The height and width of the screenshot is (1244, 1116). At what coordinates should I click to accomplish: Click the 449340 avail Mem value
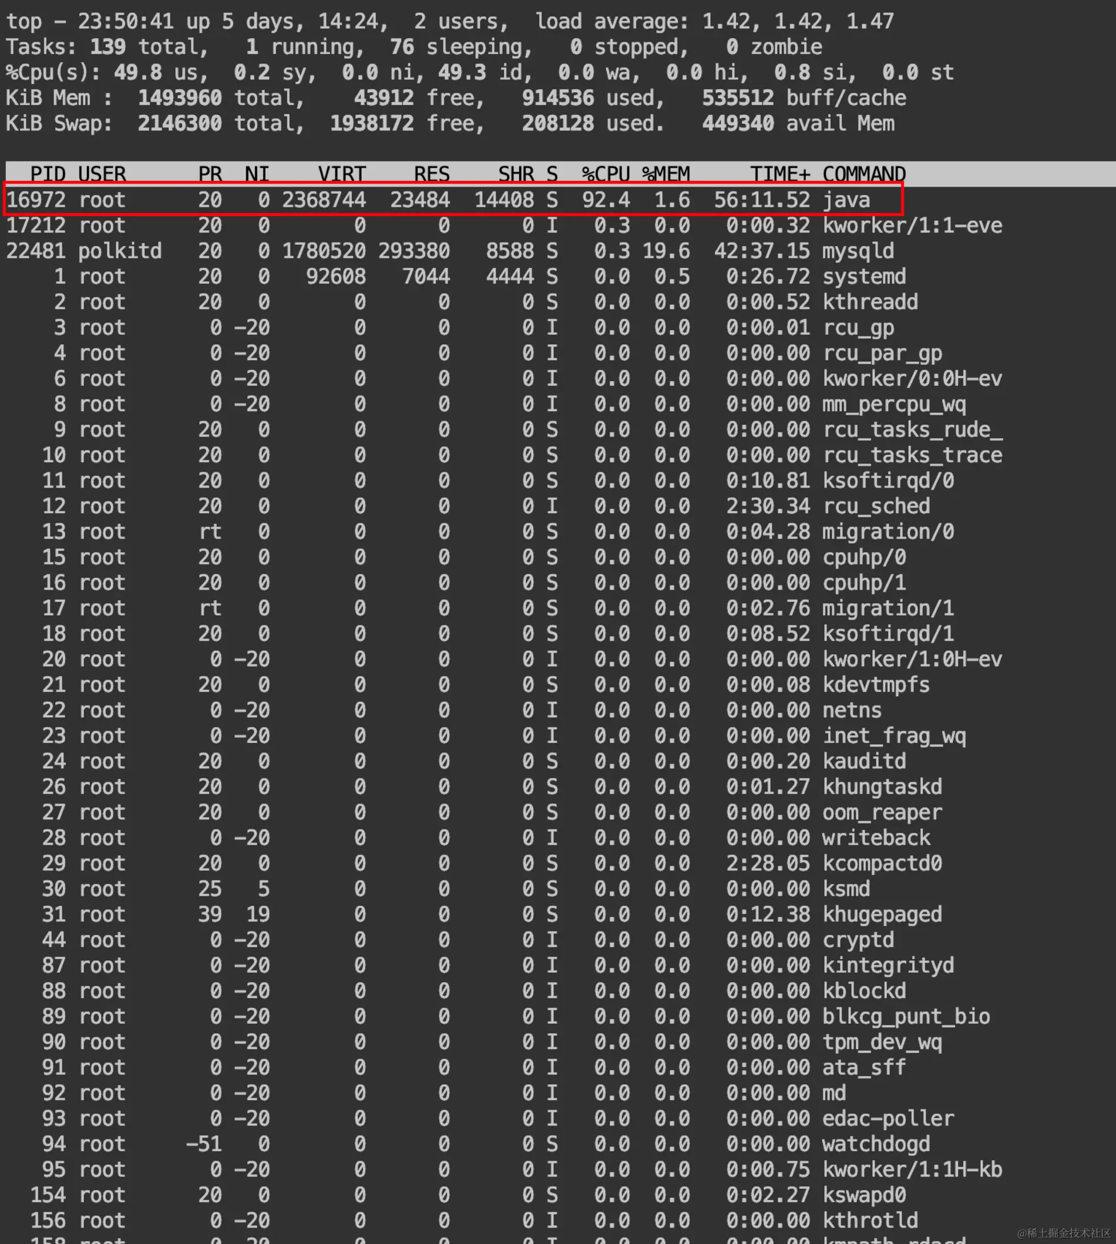(x=738, y=123)
